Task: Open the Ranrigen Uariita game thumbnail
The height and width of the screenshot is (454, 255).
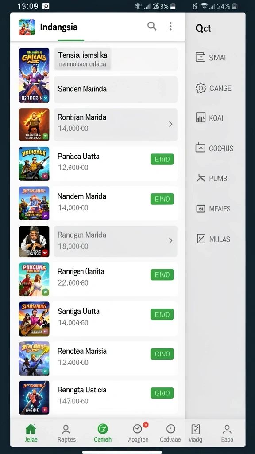Action: pyautogui.click(x=34, y=279)
